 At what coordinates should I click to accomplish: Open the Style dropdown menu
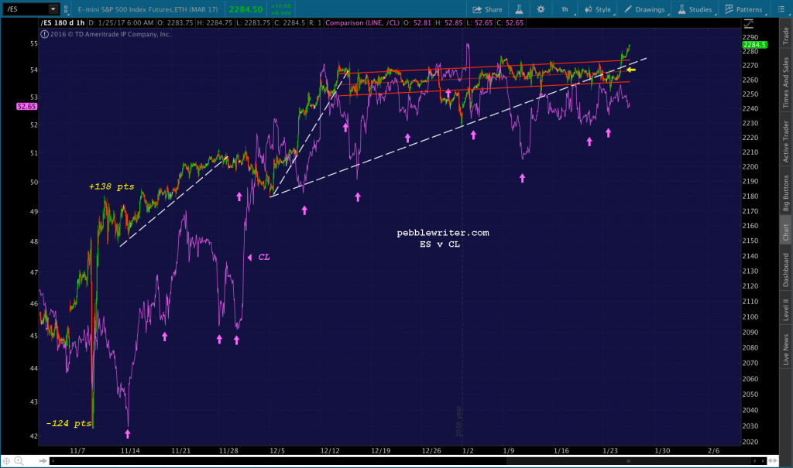602,9
